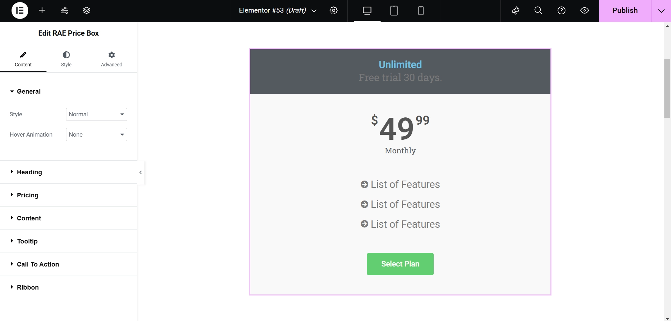The image size is (671, 321).
Task: Switch to the Advanced tab
Action: pyautogui.click(x=111, y=59)
